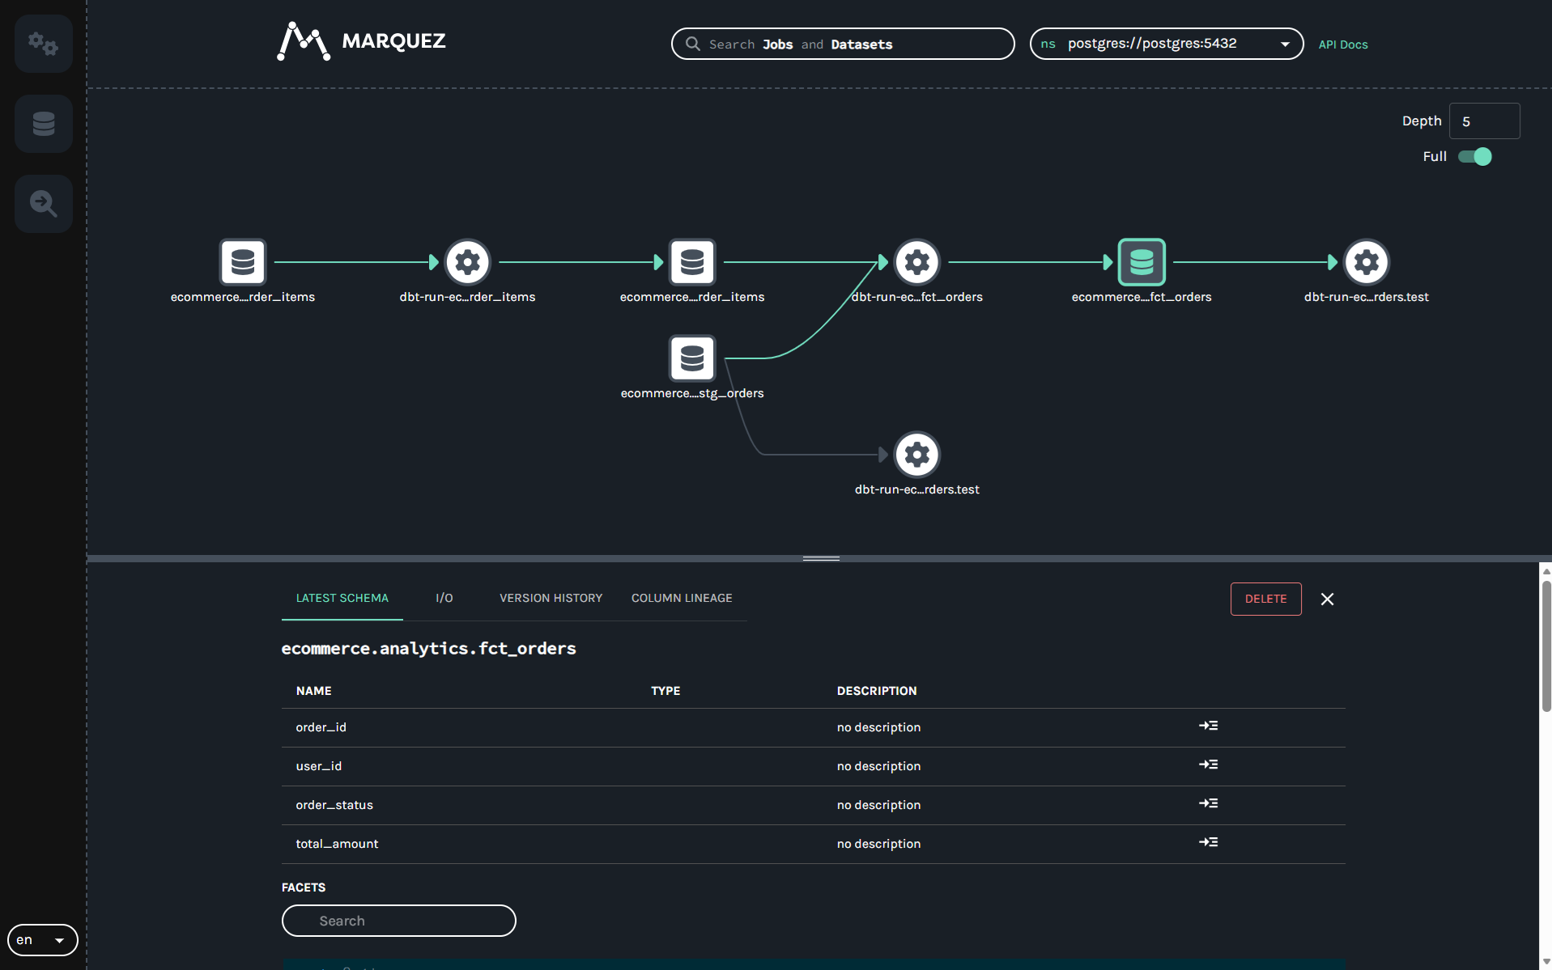Open the en language dropdown
The image size is (1552, 970).
pos(43,940)
